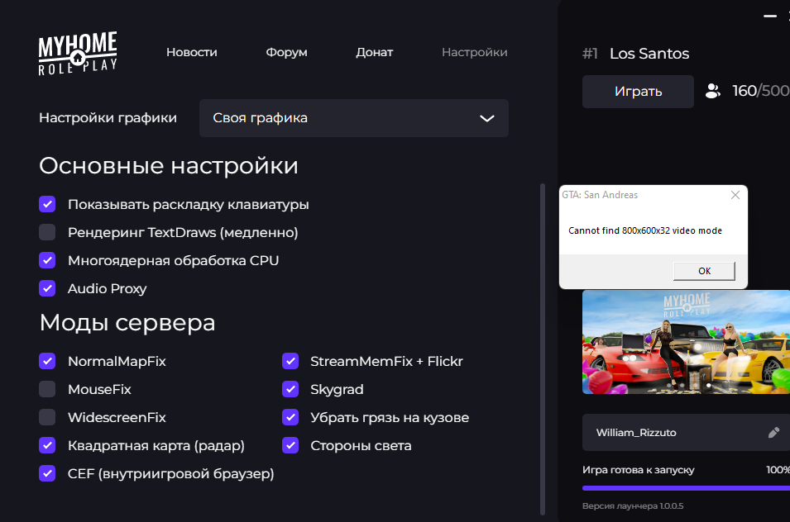The height and width of the screenshot is (522, 790).
Task: Disable the Skygrad mod checkbox
Action: point(290,389)
